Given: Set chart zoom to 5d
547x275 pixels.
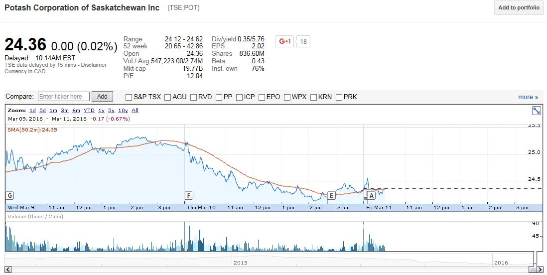Looking at the screenshot, I should 42,110.
